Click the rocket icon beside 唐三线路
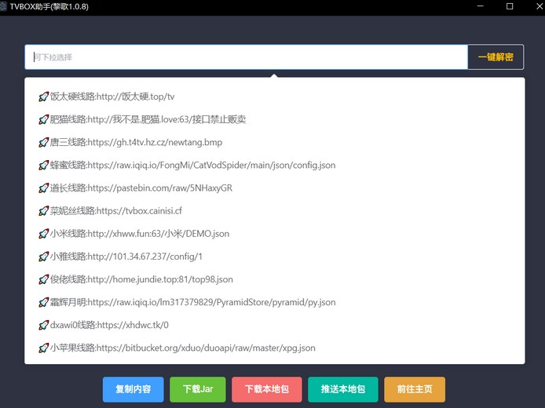 click(x=43, y=143)
